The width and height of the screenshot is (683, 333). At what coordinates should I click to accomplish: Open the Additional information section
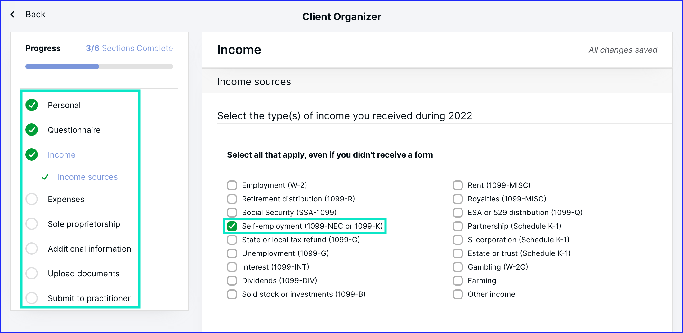click(x=89, y=249)
